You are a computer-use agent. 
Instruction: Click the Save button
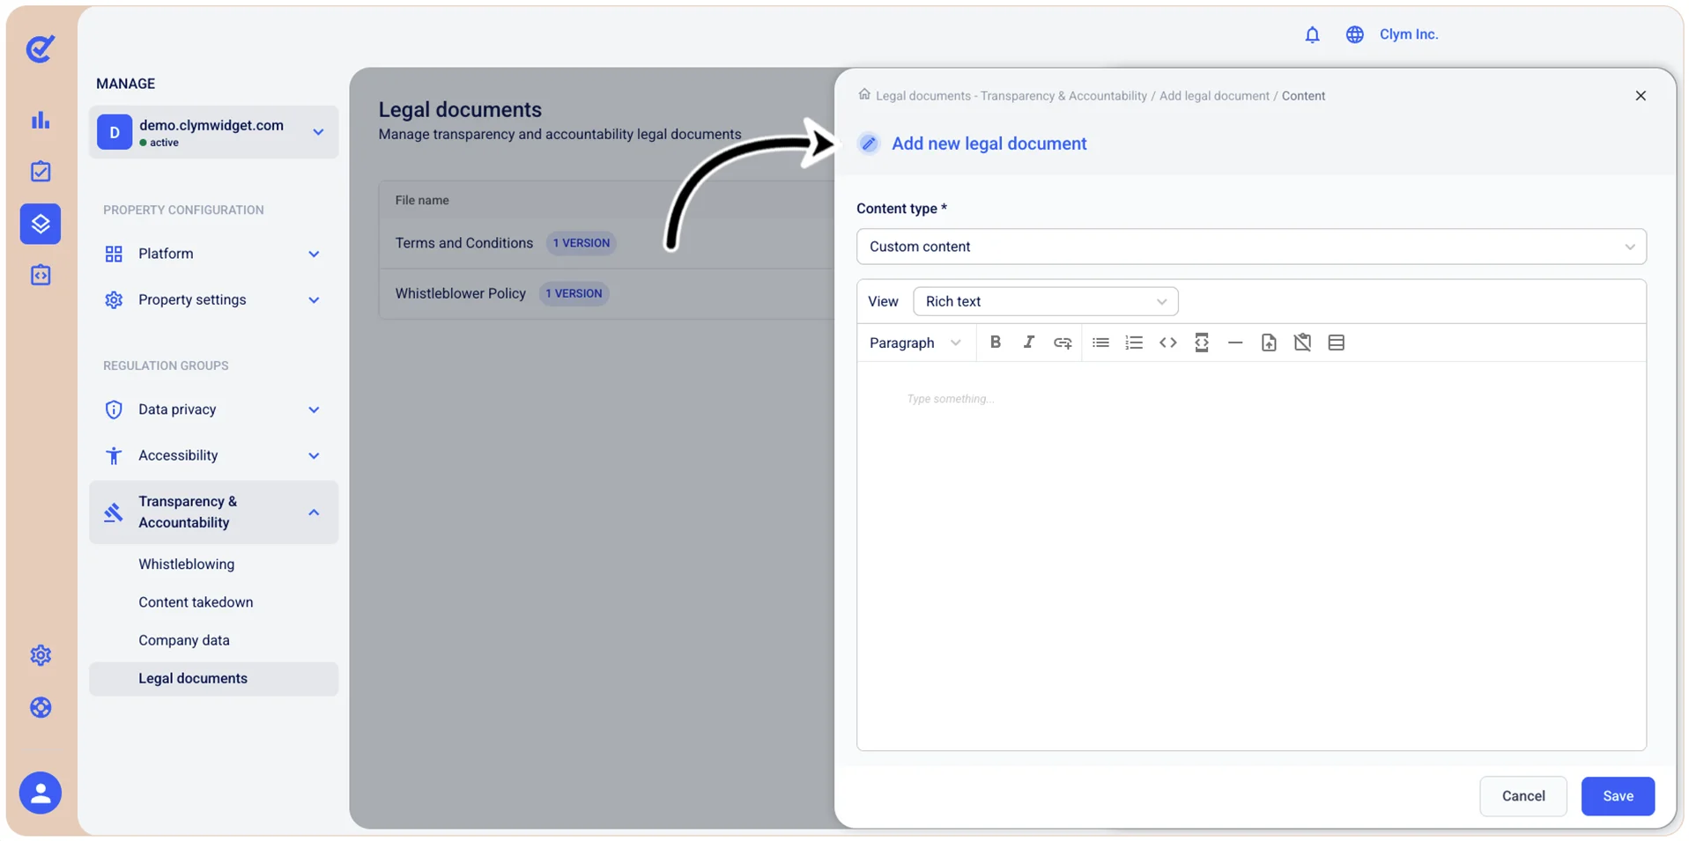pos(1618,796)
